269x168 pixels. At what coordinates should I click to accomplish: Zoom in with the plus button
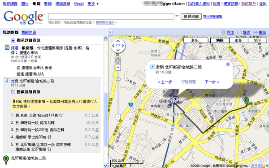click(118, 68)
